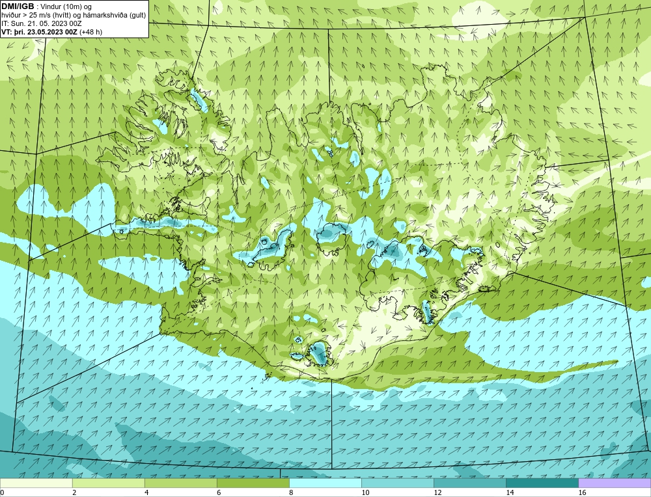Click the 'VT: þri. 23.05.2023 00Z' line

click(39, 31)
